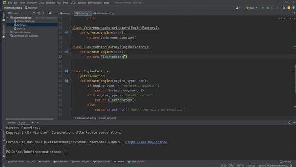Select main.py in project tree
The image size is (296, 167).
pyautogui.click(x=20, y=28)
